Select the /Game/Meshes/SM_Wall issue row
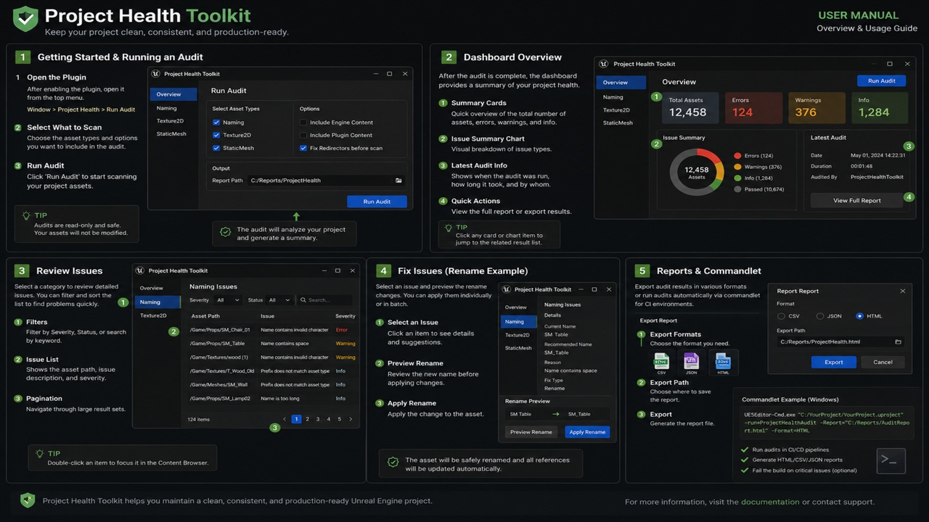This screenshot has width=929, height=522. point(272,384)
